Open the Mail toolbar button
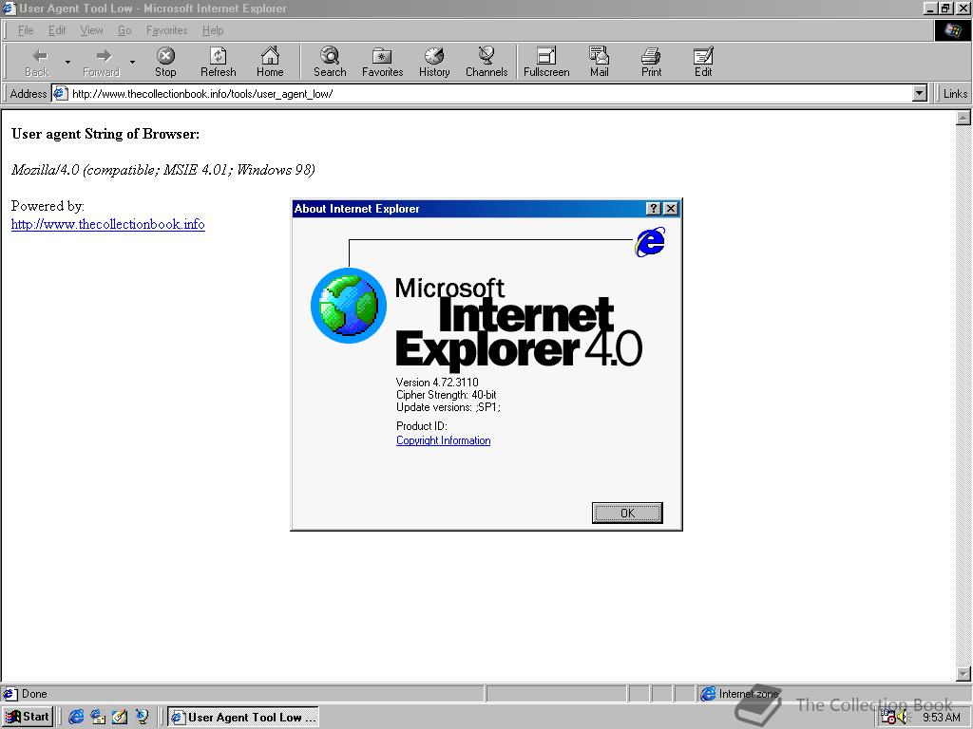This screenshot has width=973, height=729. pos(599,62)
